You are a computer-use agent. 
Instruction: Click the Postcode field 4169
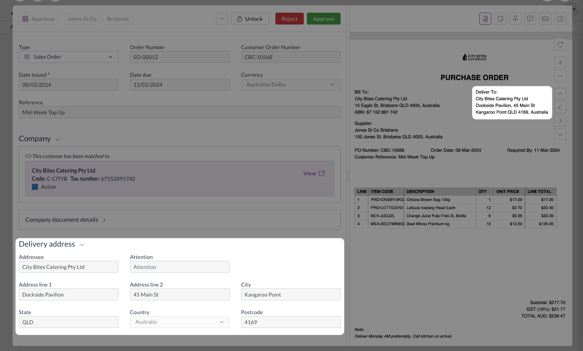pyautogui.click(x=291, y=322)
